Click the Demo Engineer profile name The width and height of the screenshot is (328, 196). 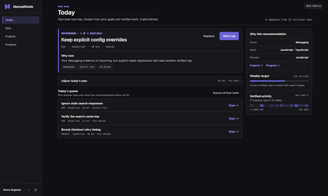pyautogui.click(x=12, y=190)
